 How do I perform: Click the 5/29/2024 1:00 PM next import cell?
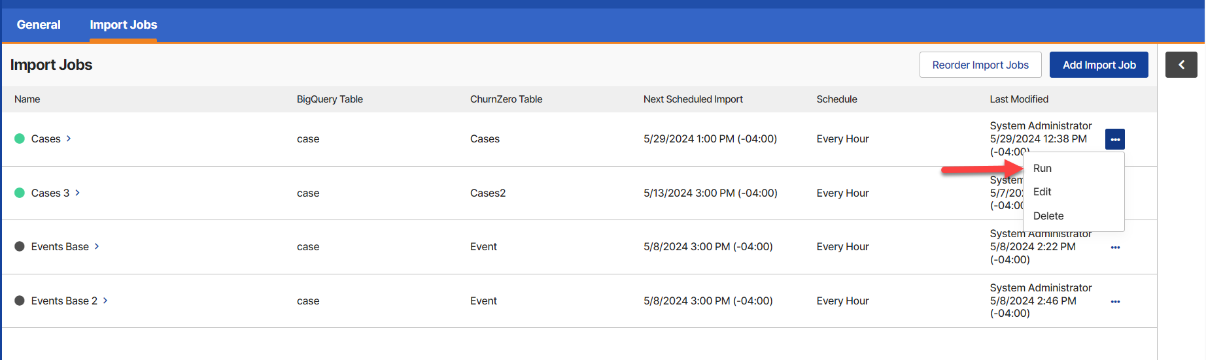(710, 139)
